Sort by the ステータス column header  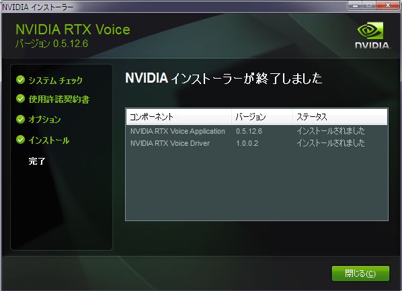[340, 117]
